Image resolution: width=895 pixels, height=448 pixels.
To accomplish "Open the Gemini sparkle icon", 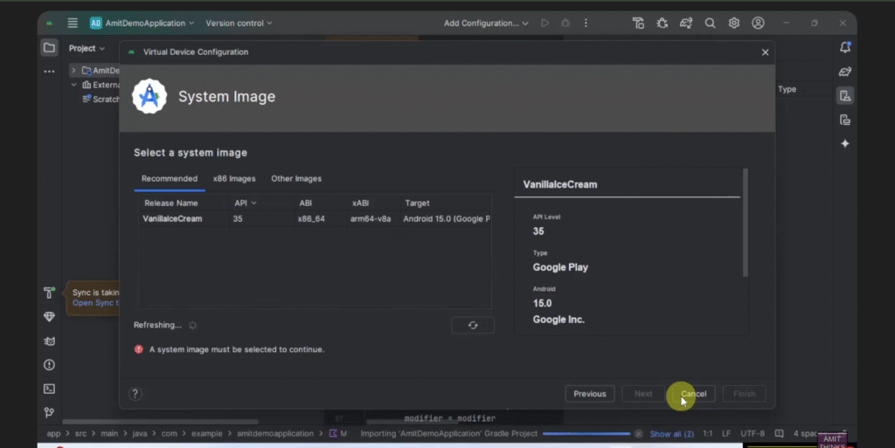I will click(845, 143).
